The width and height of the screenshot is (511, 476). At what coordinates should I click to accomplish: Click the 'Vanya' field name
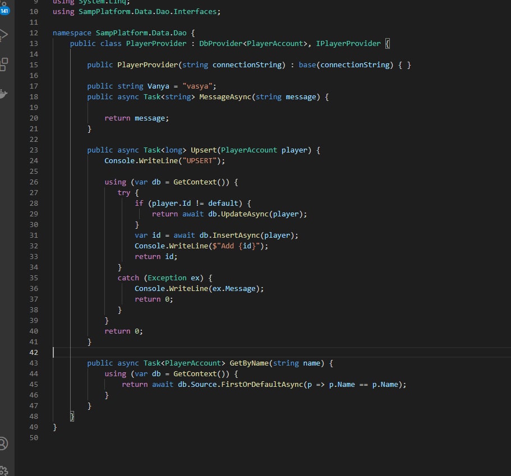click(158, 86)
